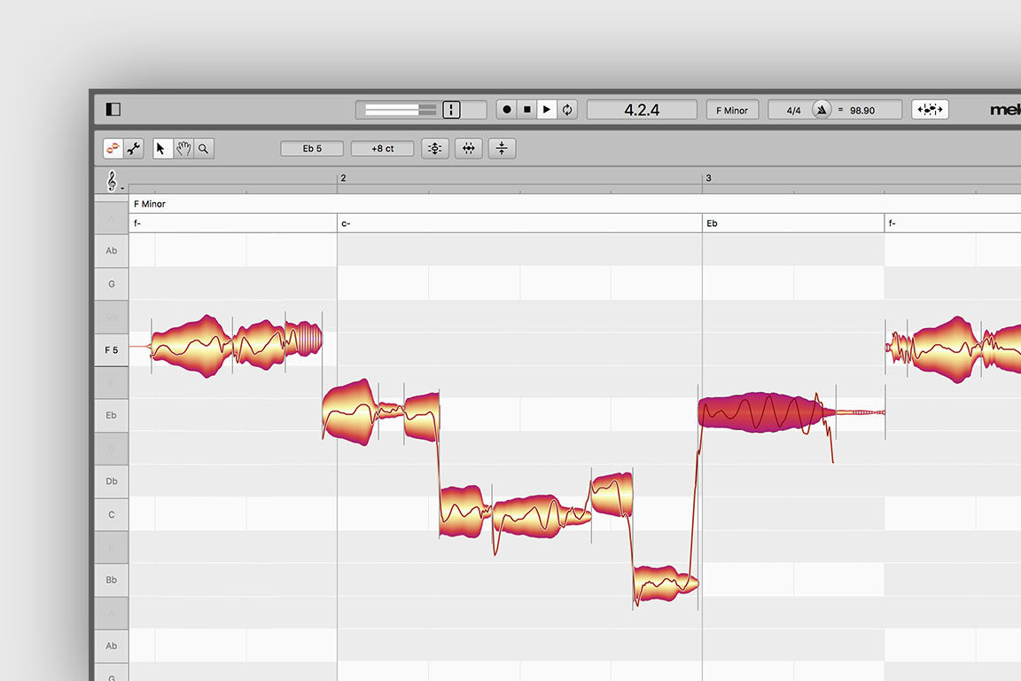Click the 4.2.4 position display
This screenshot has width=1021, height=681.
click(642, 109)
